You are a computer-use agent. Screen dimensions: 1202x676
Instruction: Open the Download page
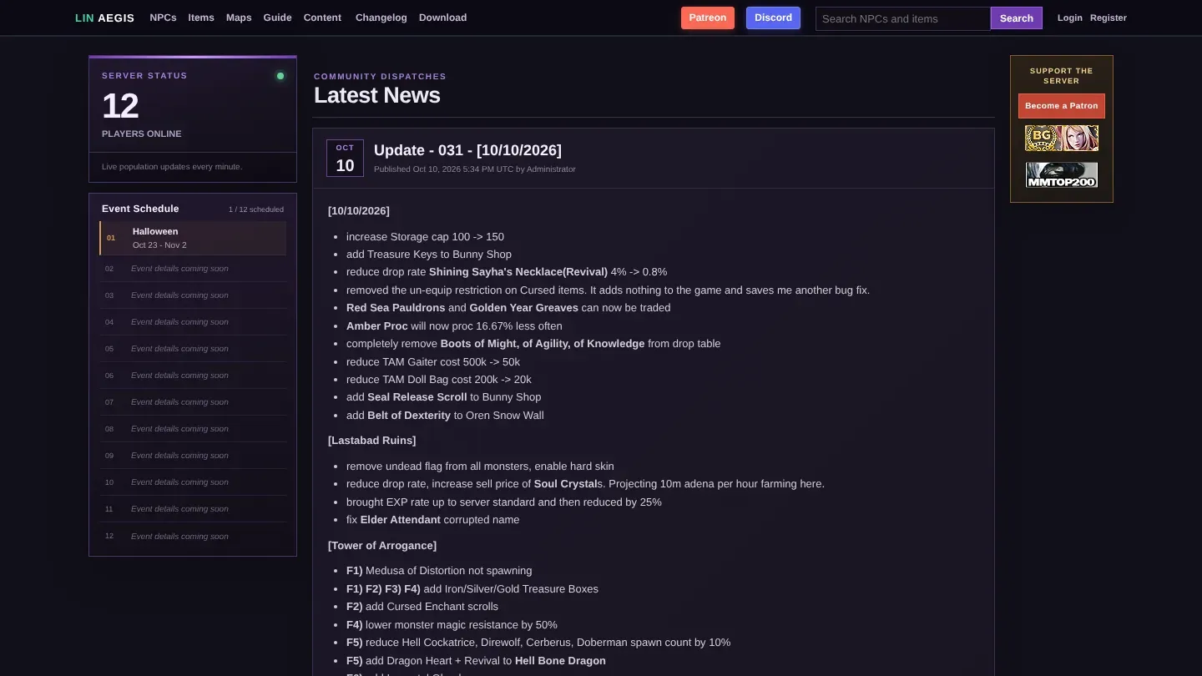tap(442, 18)
